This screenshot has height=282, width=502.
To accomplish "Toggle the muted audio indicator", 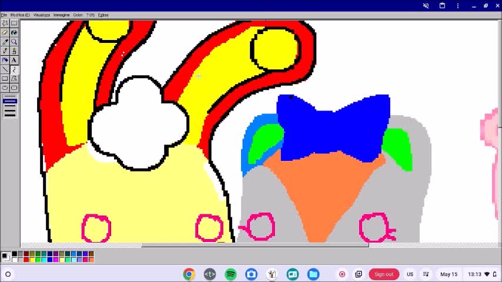I will pyautogui.click(x=426, y=6).
